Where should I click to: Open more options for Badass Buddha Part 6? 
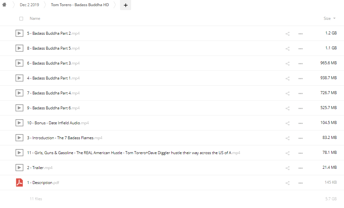click(301, 108)
